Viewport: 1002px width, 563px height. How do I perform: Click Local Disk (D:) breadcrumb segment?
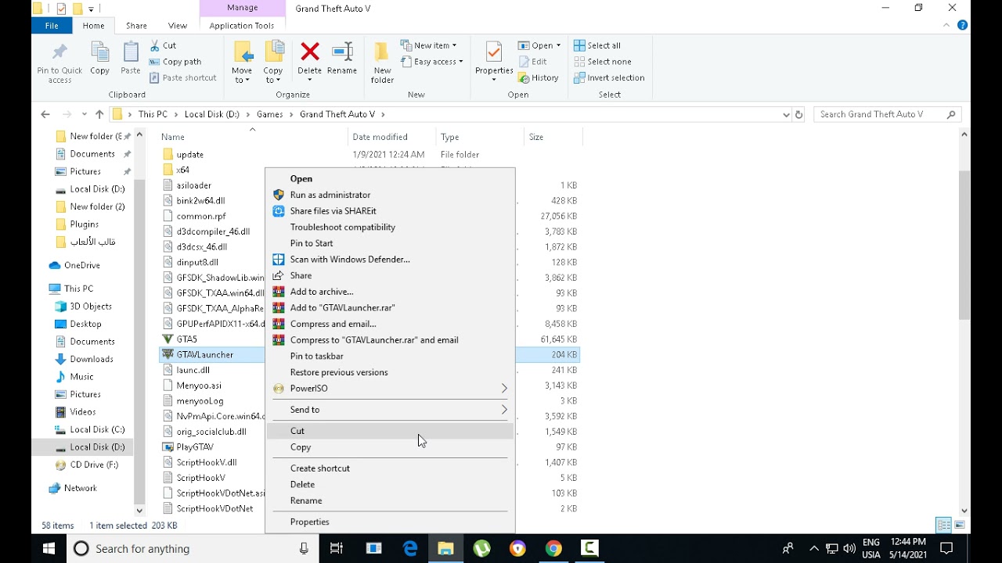tap(211, 114)
